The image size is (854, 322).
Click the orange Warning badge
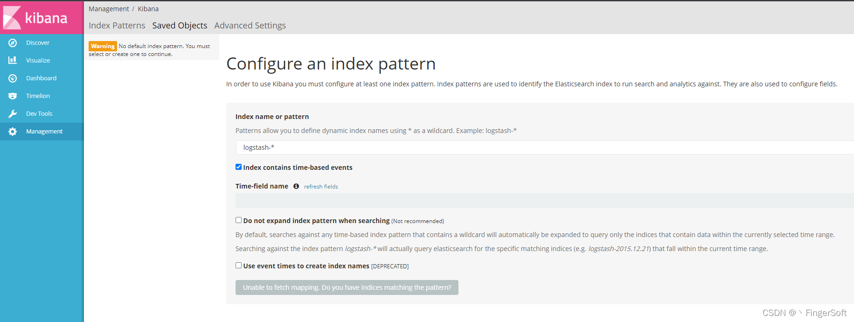tap(103, 46)
